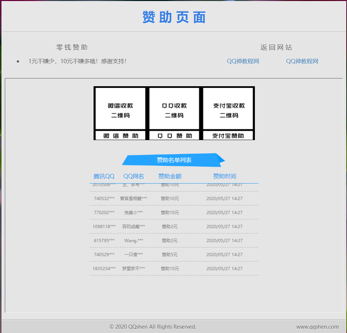Click 赞助2元 in the 1098118*** row

pyautogui.click(x=170, y=226)
